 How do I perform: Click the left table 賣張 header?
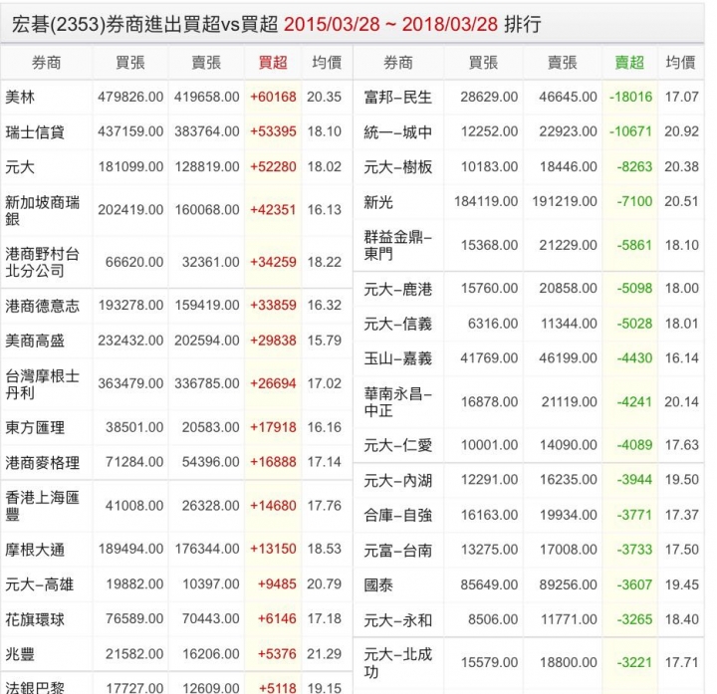pos(207,62)
